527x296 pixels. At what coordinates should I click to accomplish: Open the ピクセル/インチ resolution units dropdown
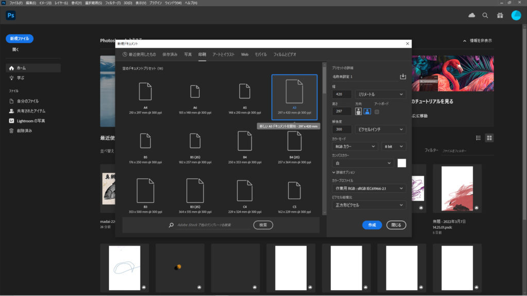point(380,129)
